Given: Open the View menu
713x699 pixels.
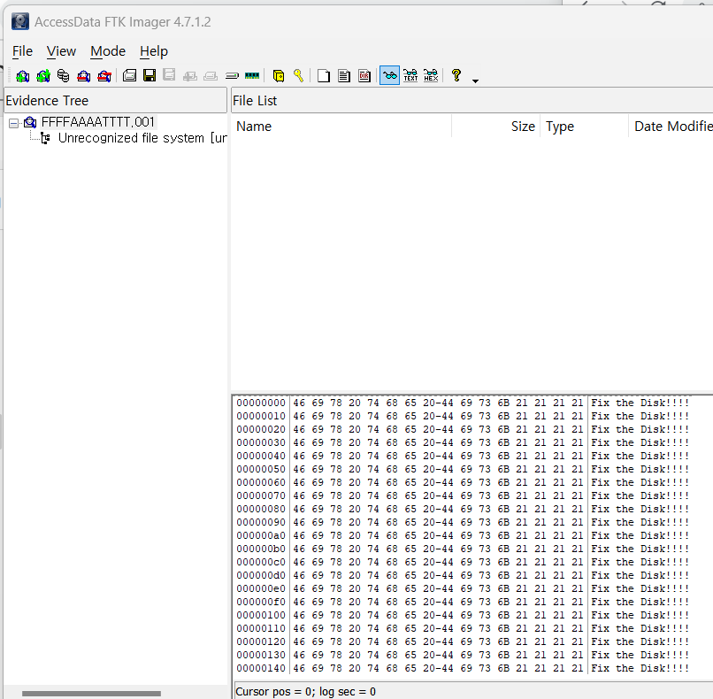Looking at the screenshot, I should tap(61, 51).
